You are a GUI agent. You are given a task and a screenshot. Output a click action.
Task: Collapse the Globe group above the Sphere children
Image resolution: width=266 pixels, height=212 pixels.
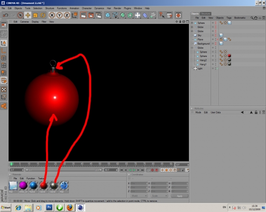click(x=192, y=48)
